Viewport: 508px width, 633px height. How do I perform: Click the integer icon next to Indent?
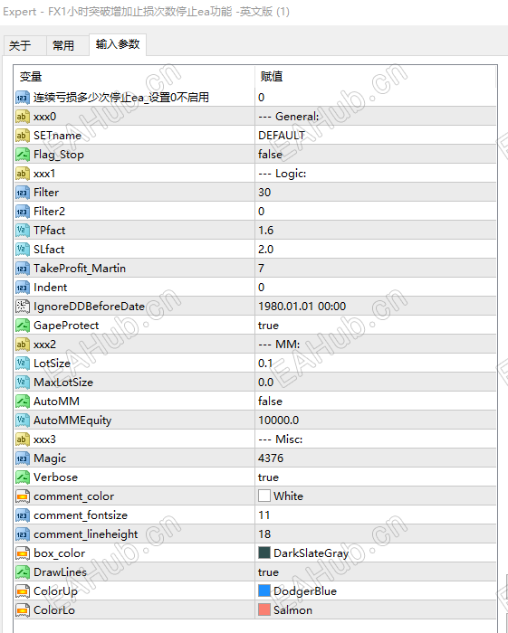pos(23,288)
